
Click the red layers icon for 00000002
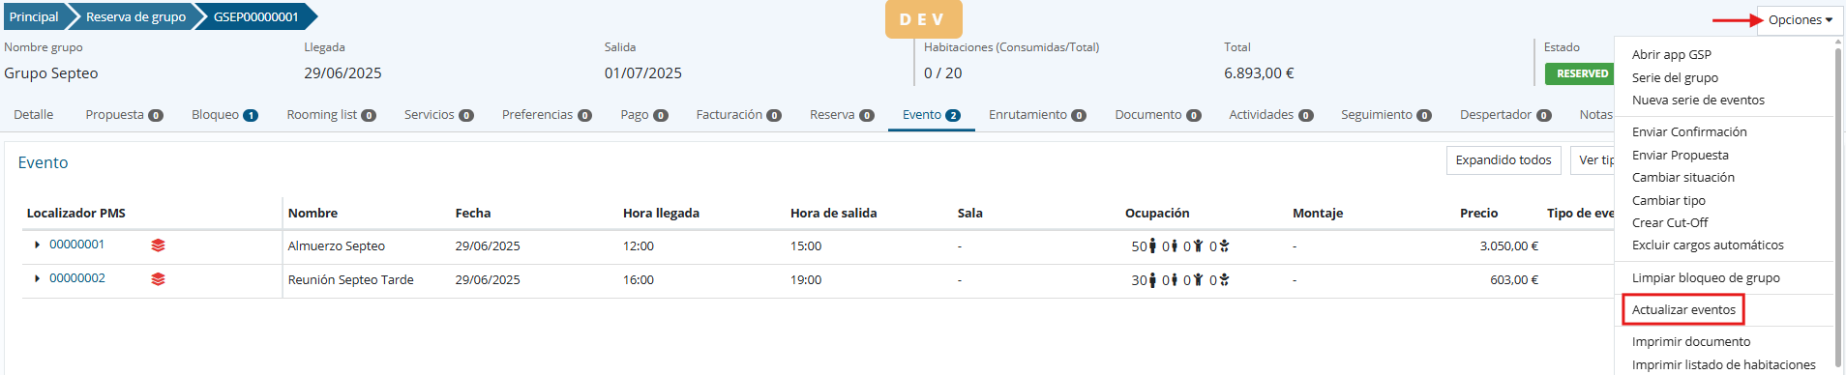158,279
